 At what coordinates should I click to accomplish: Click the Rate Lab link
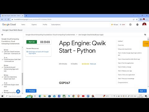pos(93,64)
